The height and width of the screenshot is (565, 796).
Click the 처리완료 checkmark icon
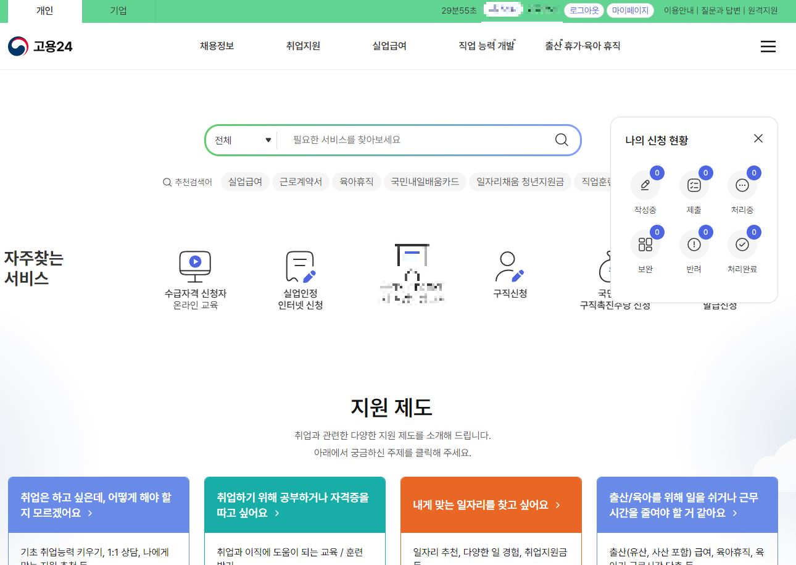(x=742, y=245)
